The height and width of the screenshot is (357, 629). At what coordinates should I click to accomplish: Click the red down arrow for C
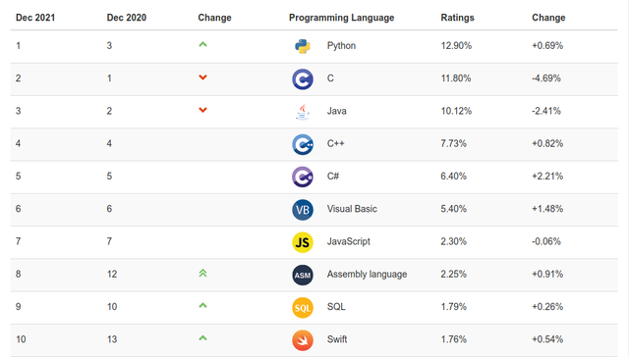203,77
